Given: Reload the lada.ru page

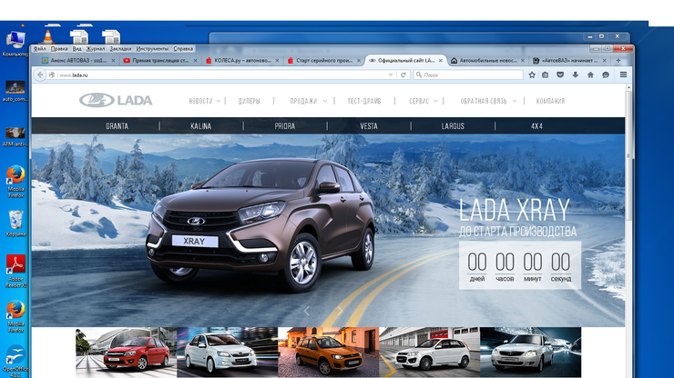Looking at the screenshot, I should click(403, 75).
